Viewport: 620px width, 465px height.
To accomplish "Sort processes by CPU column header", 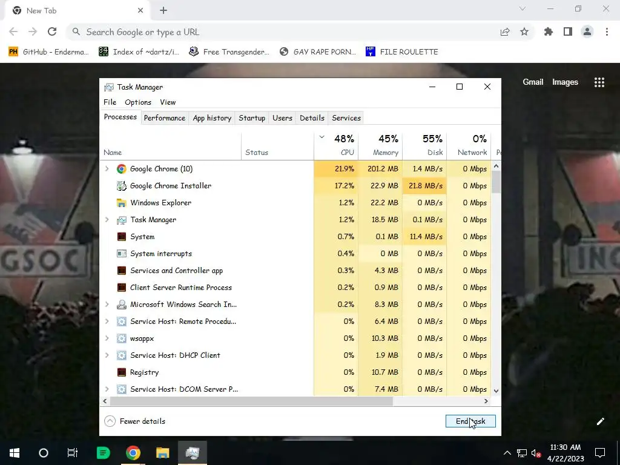I will [x=336, y=145].
